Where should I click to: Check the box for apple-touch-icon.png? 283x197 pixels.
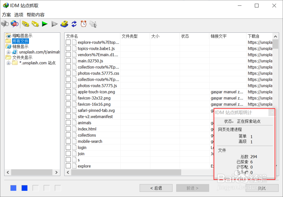tap(68, 92)
